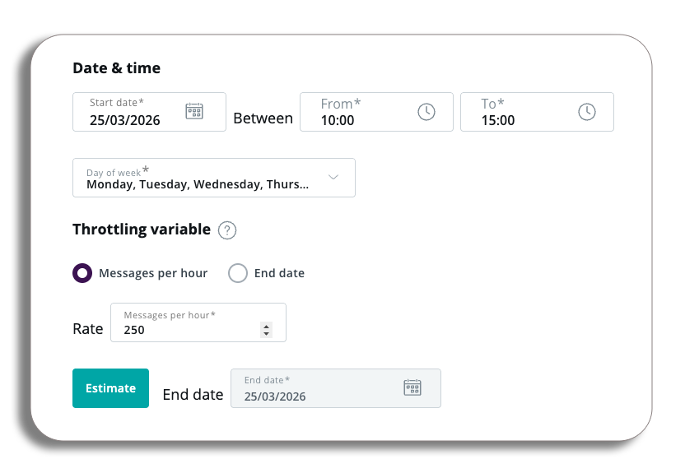This screenshot has height=473, width=685.
Task: Click the To time value 15:00
Action: (498, 120)
